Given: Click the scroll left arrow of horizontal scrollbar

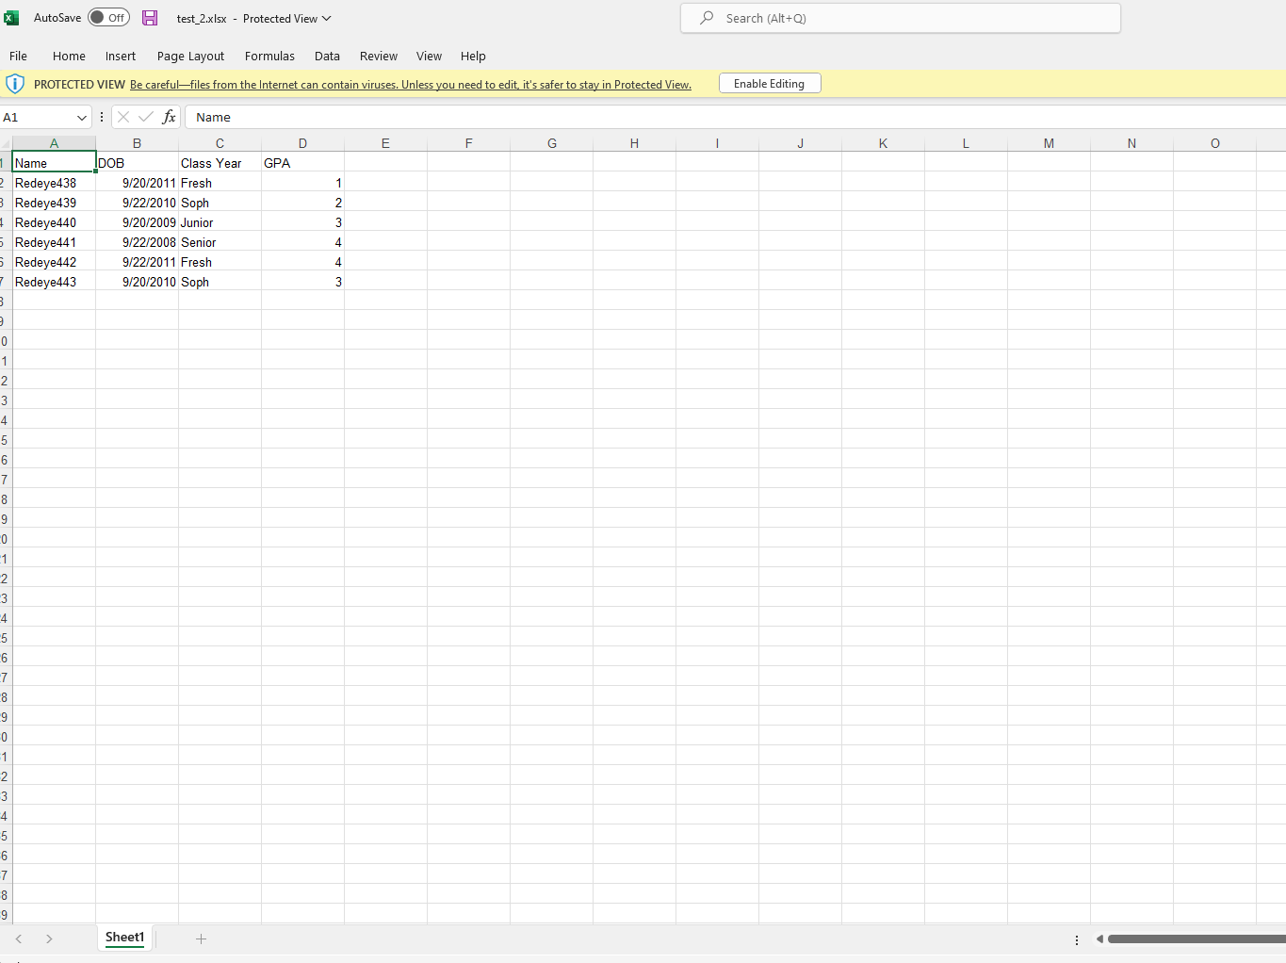Looking at the screenshot, I should [1099, 939].
